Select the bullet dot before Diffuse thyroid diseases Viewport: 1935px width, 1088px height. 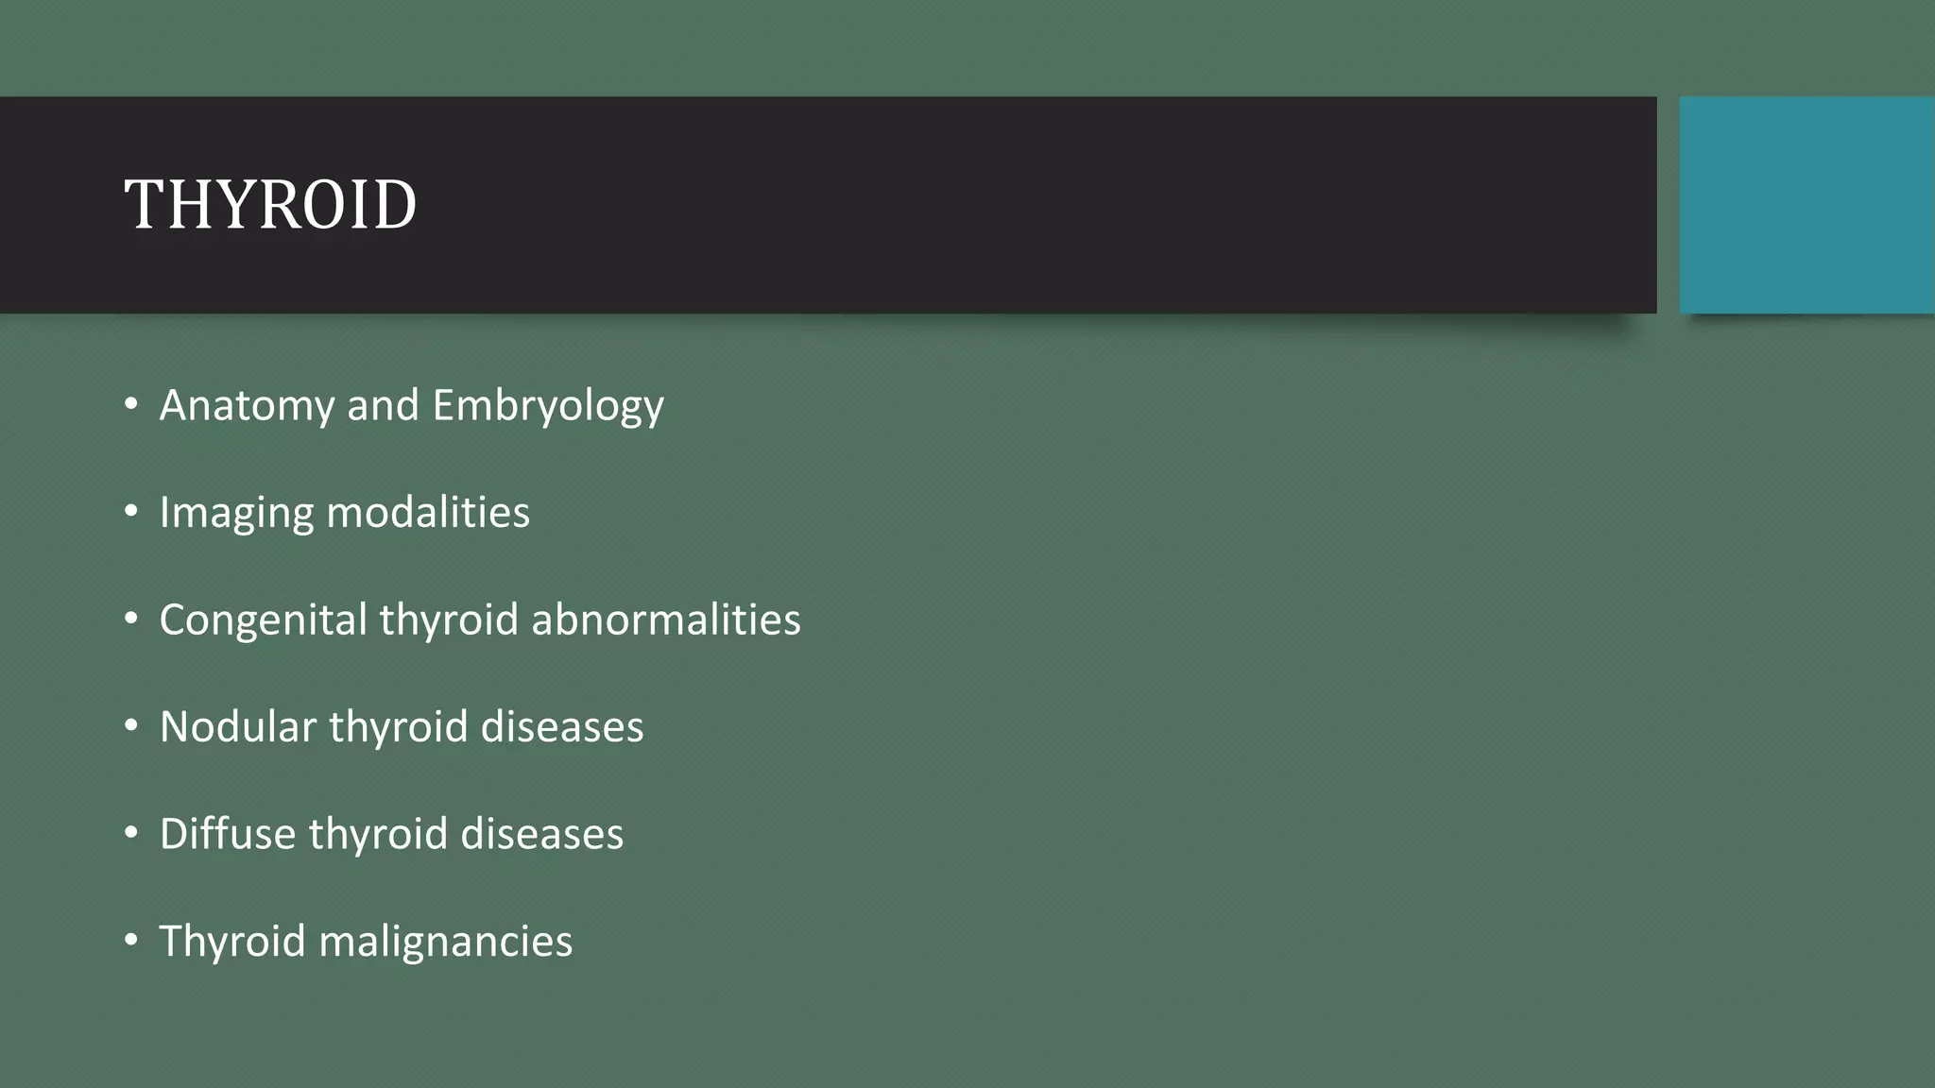(x=131, y=834)
